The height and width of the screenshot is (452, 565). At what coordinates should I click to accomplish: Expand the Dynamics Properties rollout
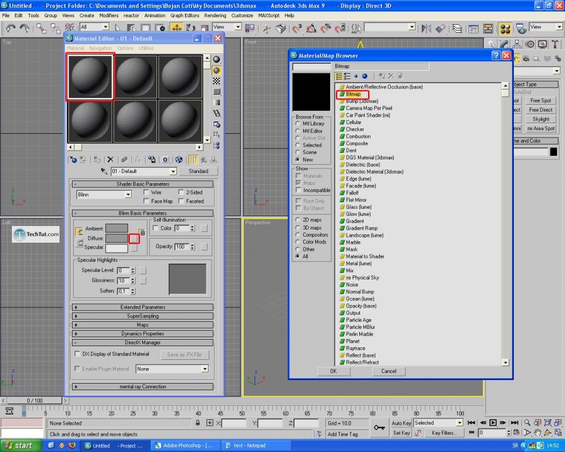[143, 334]
